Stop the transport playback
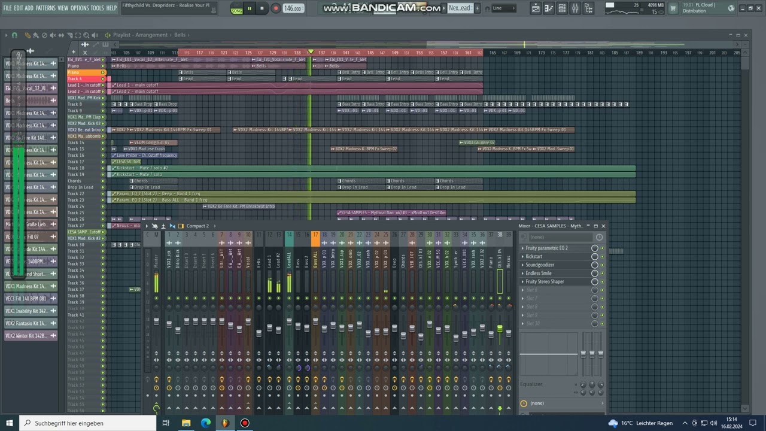This screenshot has width=766, height=431. click(263, 8)
